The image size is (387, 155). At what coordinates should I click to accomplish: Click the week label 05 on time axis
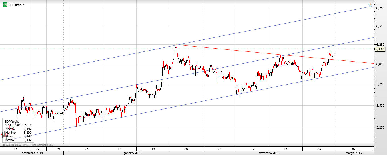click(87, 149)
